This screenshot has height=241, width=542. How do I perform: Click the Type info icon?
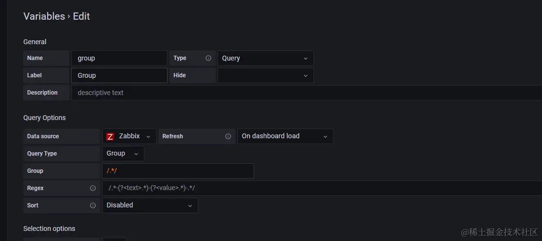tap(208, 58)
